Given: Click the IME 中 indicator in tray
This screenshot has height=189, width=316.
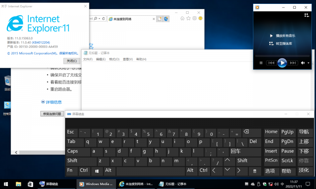Looking at the screenshot, I should (x=282, y=184).
